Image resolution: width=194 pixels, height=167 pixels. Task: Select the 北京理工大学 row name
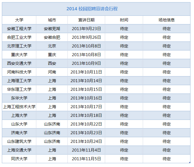19,46
